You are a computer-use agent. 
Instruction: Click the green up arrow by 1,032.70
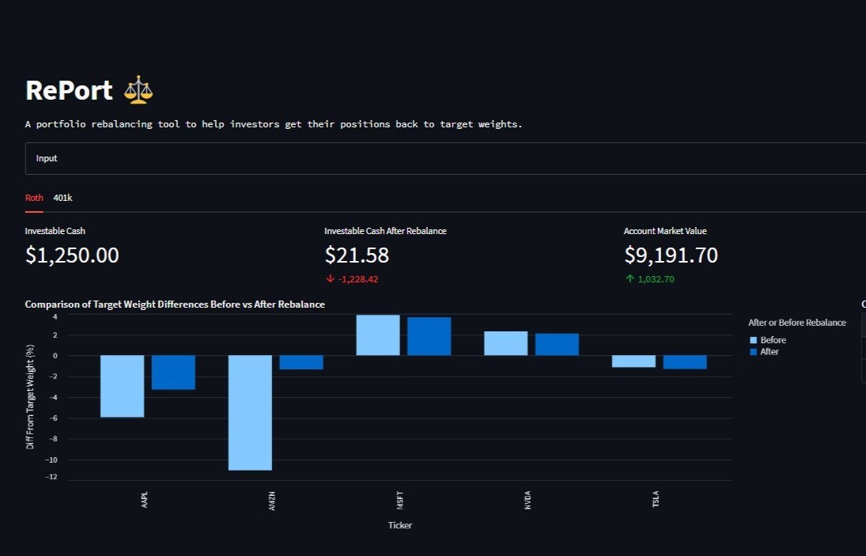[630, 279]
